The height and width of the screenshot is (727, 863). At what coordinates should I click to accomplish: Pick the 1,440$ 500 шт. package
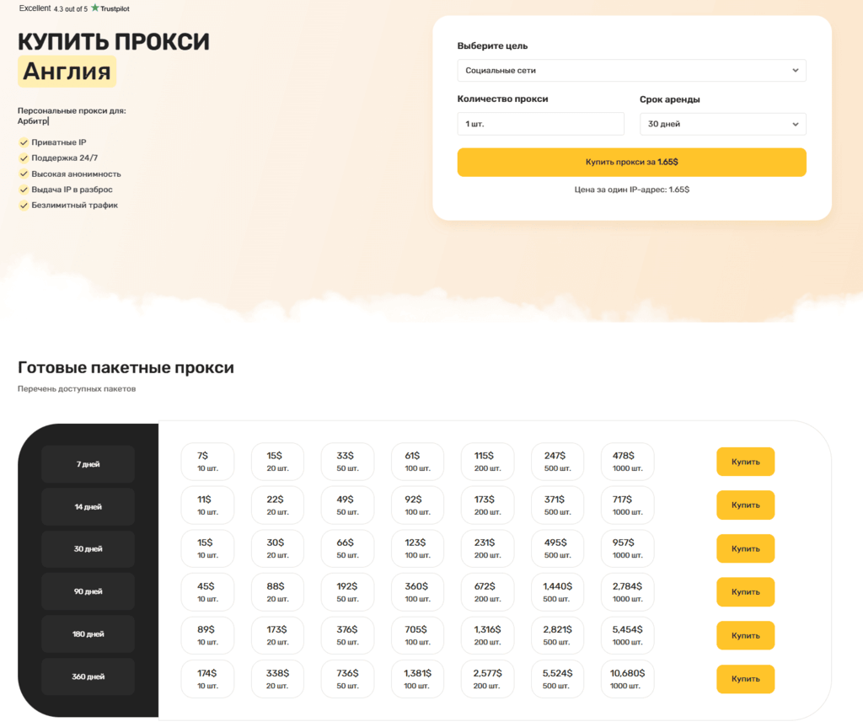click(558, 591)
